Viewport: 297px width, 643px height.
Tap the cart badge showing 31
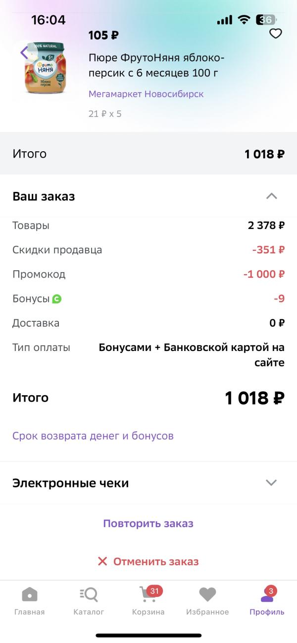155,590
